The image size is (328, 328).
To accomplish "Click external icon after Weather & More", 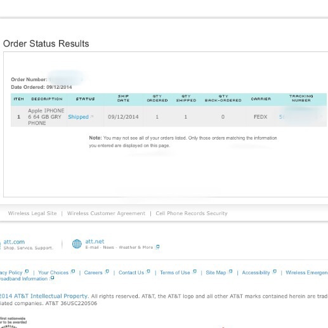I will click(157, 247).
